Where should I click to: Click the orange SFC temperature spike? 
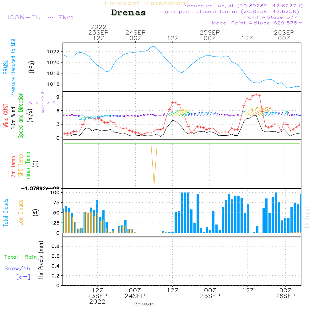154,164
